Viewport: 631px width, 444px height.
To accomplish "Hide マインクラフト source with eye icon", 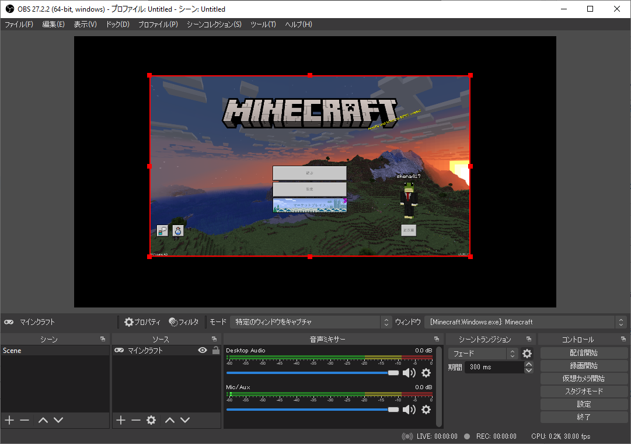I will click(203, 351).
